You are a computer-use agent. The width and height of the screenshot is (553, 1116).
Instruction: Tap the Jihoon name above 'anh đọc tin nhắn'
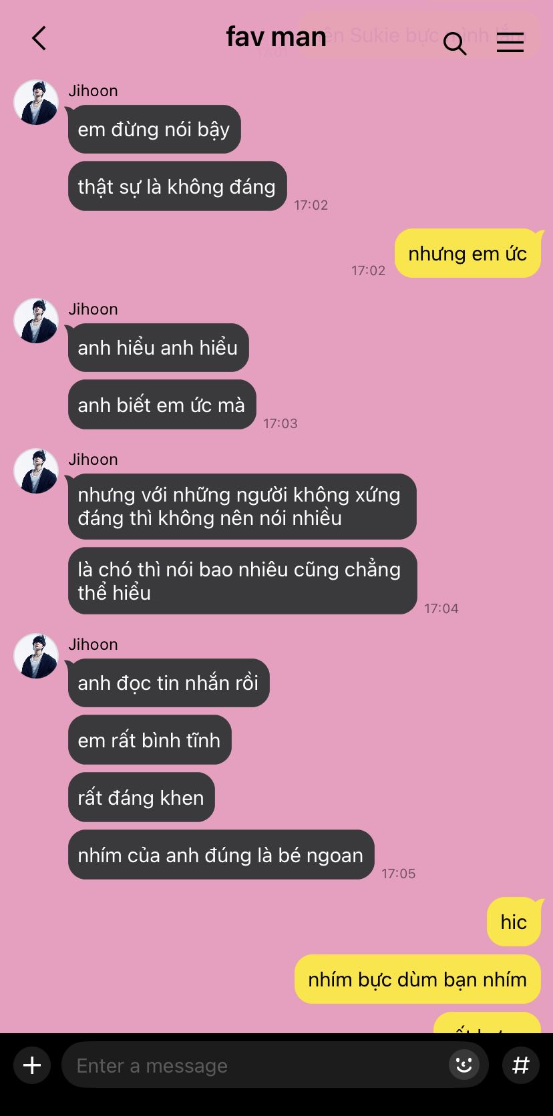tap(93, 644)
